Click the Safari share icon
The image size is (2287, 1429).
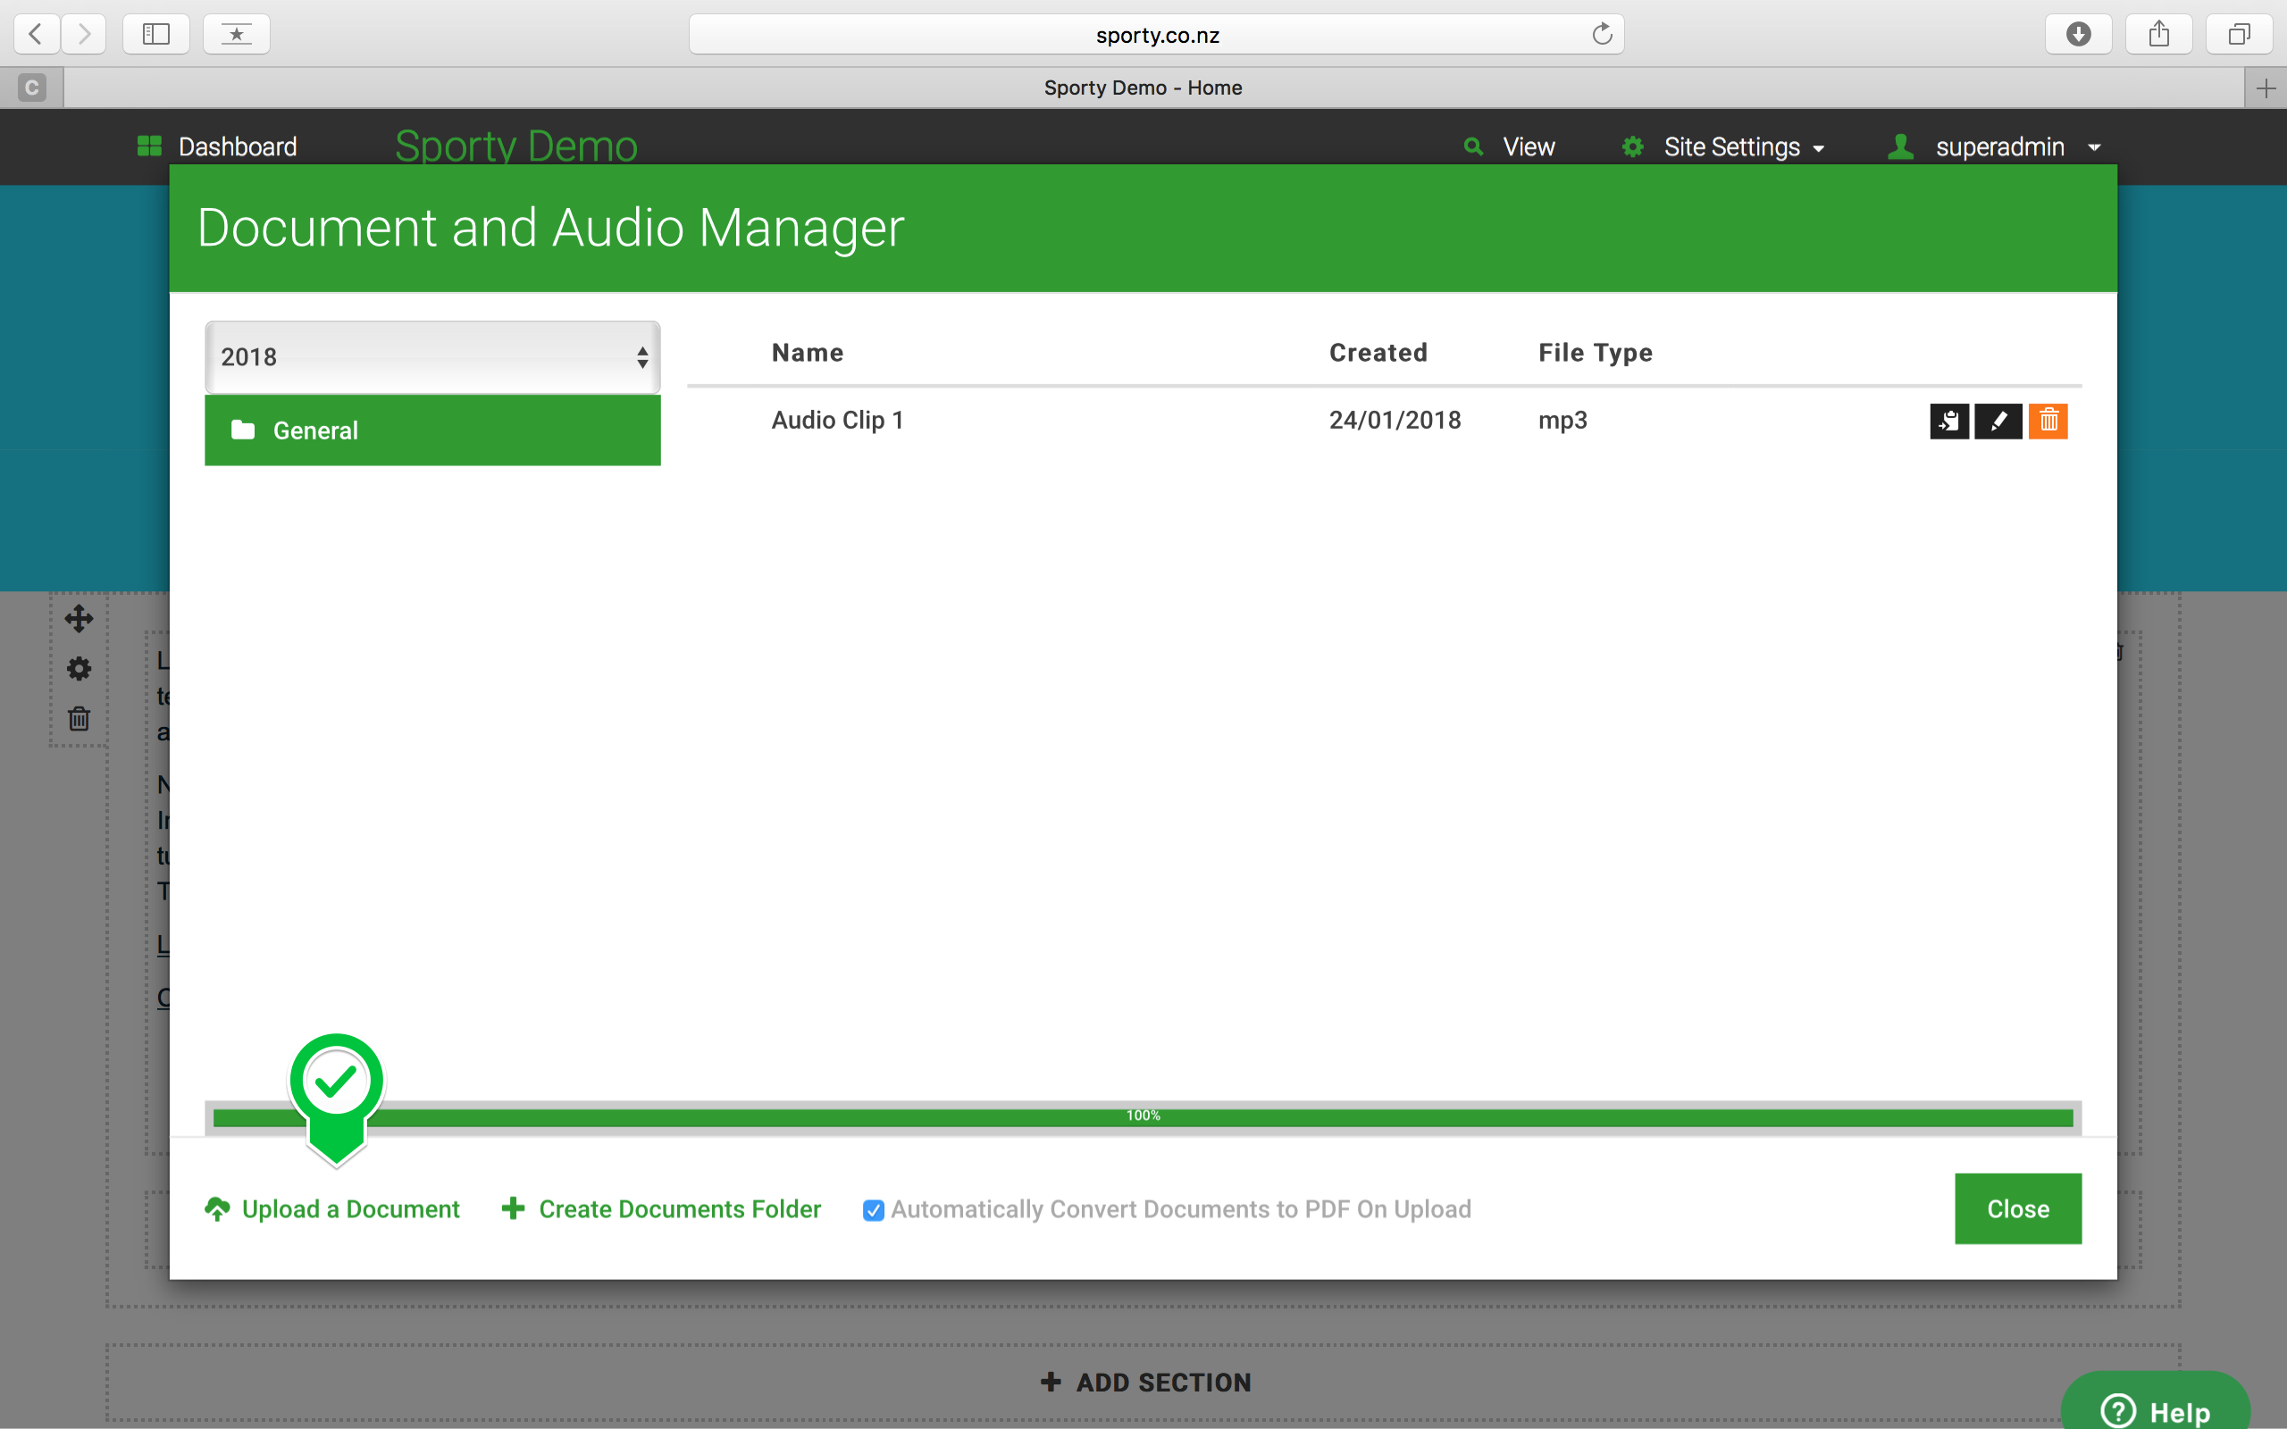2158,34
